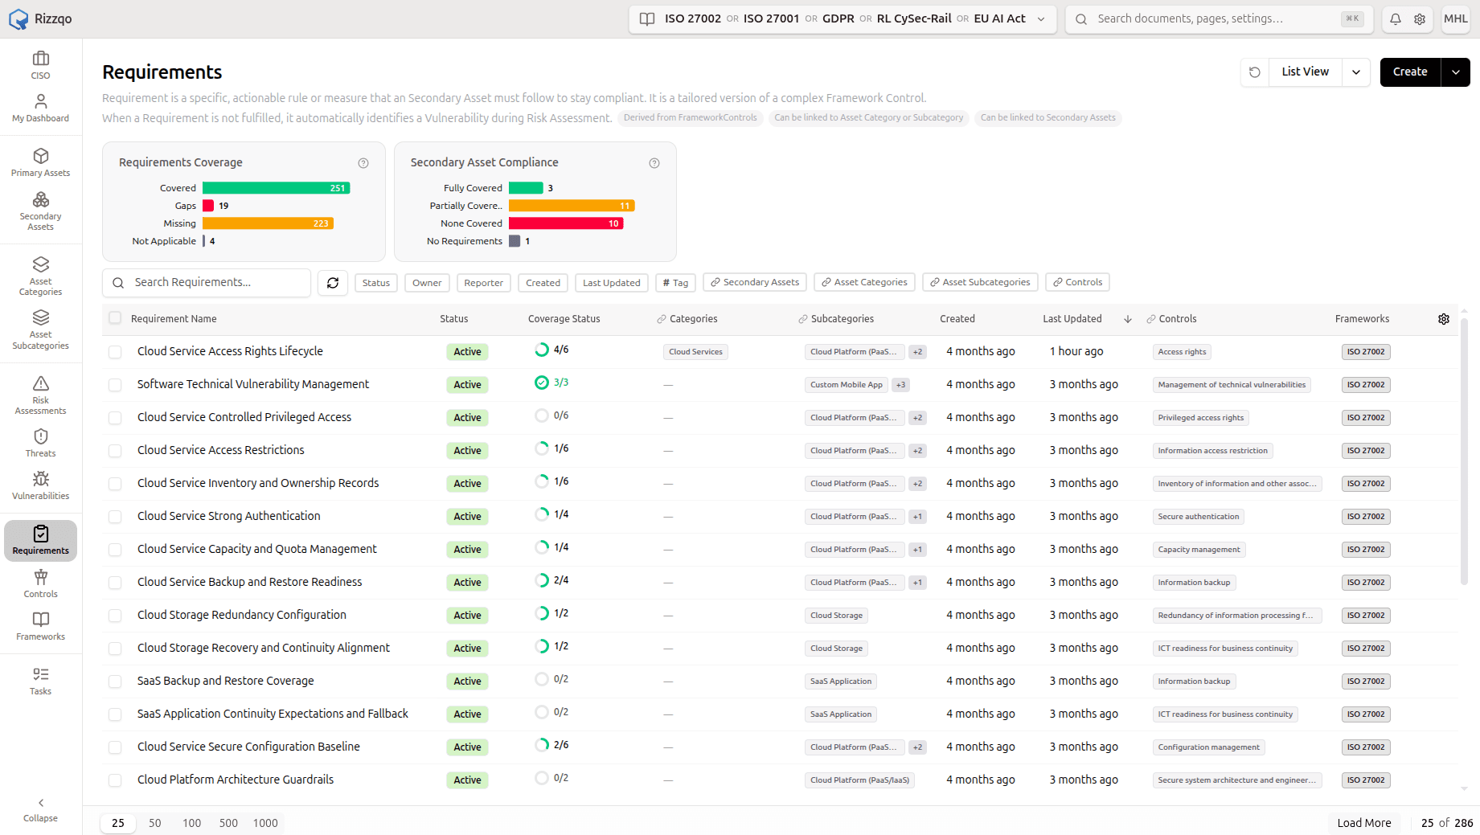Open the List View dropdown arrow
This screenshot has width=1480, height=835.
(1356, 72)
